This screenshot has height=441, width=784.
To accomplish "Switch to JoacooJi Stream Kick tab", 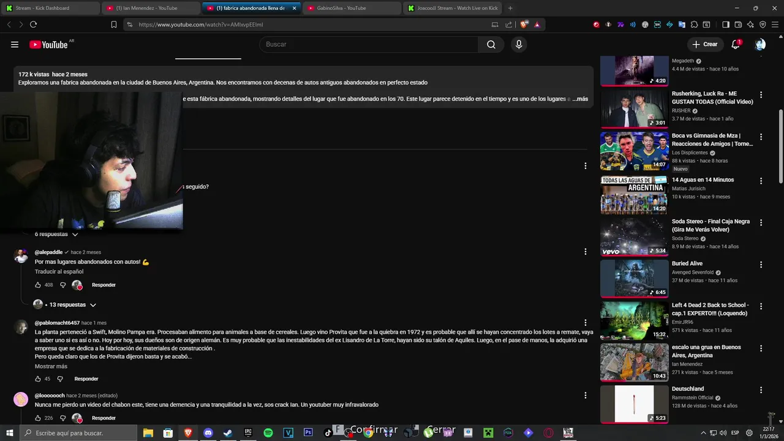I will coord(453,8).
